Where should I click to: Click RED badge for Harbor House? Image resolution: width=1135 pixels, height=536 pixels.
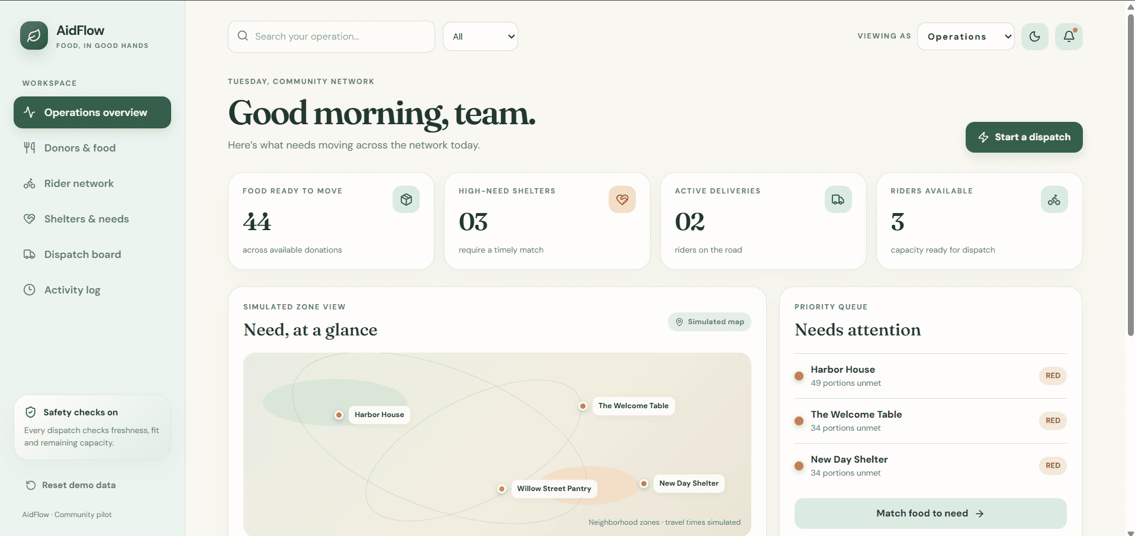[x=1053, y=376]
